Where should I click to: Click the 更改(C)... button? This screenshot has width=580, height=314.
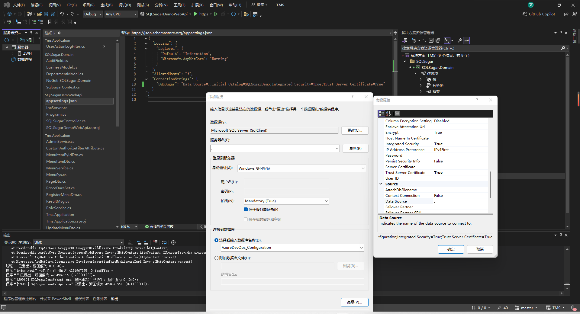(355, 130)
